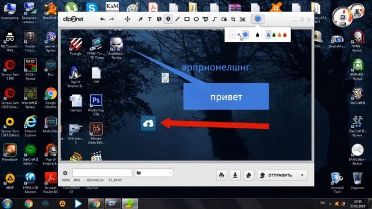Choose the medium line thickness dot
The image size is (372, 209).
239,35
